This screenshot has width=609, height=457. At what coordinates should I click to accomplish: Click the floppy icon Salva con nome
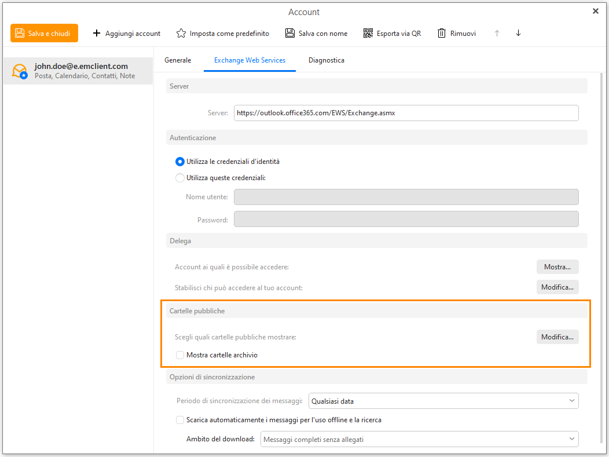pos(290,33)
